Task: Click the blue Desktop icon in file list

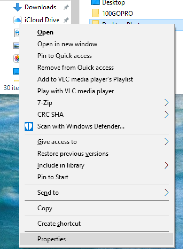Action: point(96,2)
